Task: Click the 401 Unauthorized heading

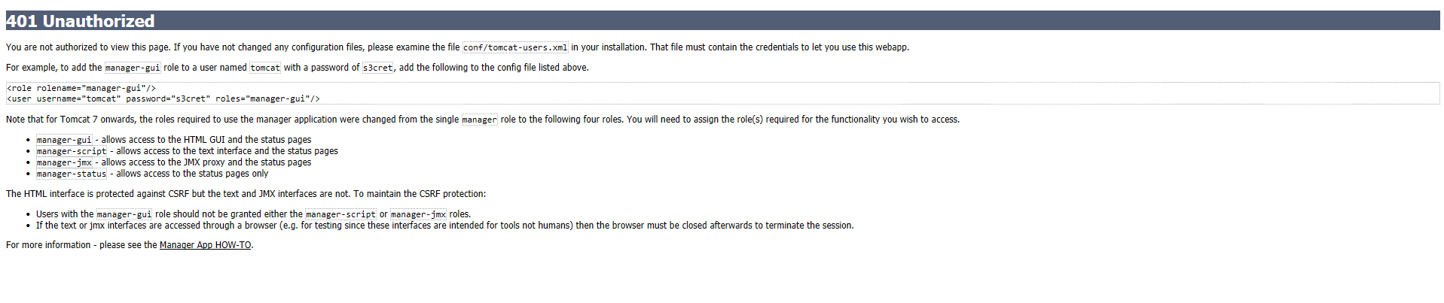Action: 81,21
